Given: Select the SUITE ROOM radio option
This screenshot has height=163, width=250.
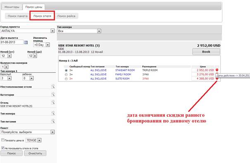Looking at the screenshot, I should click(x=66, y=79).
